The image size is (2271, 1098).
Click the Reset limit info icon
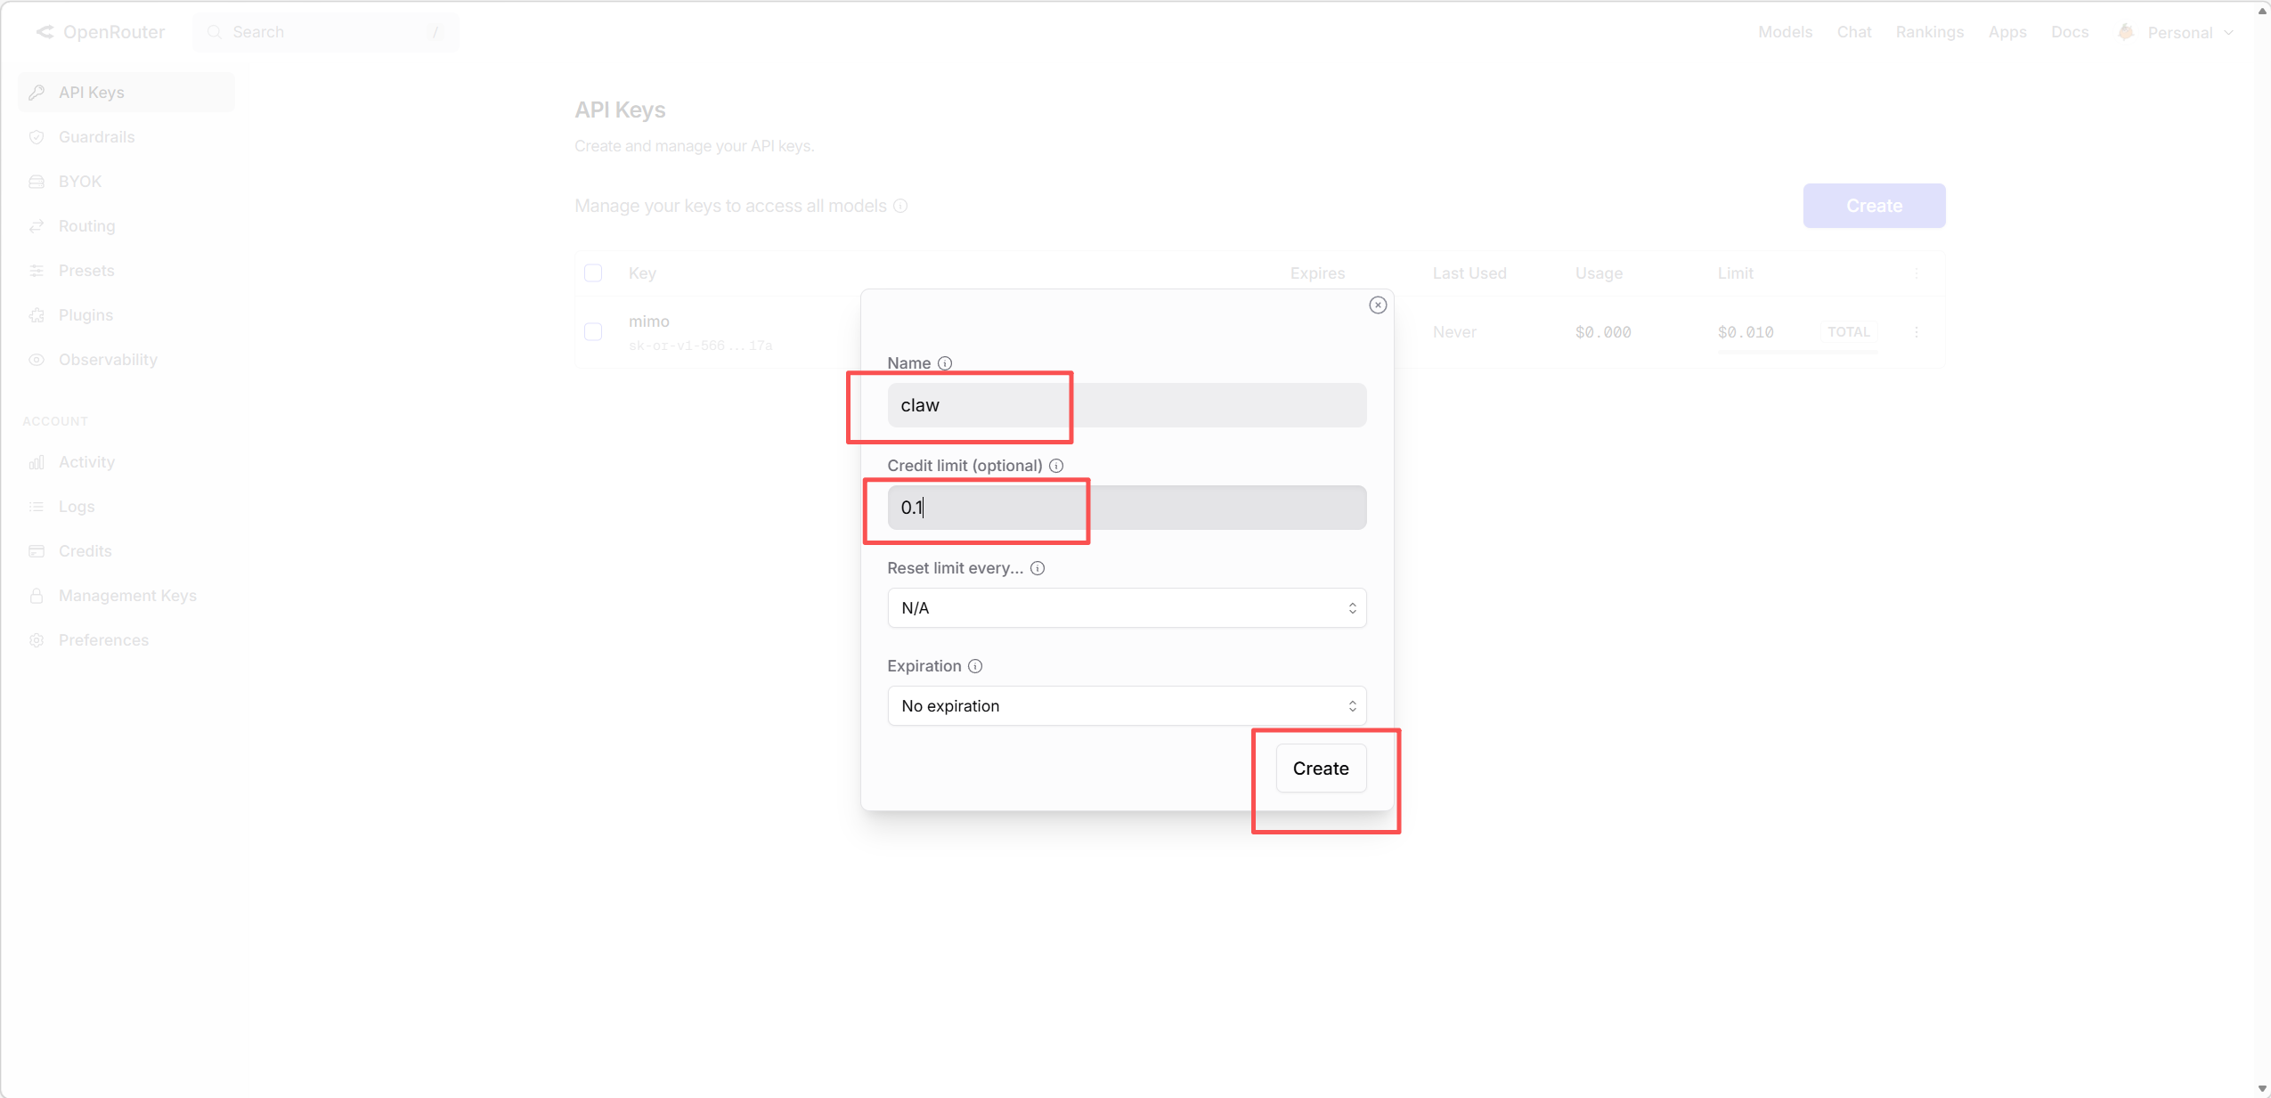point(1038,568)
